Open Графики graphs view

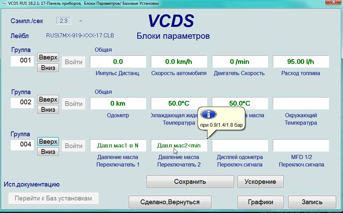[x=260, y=202]
